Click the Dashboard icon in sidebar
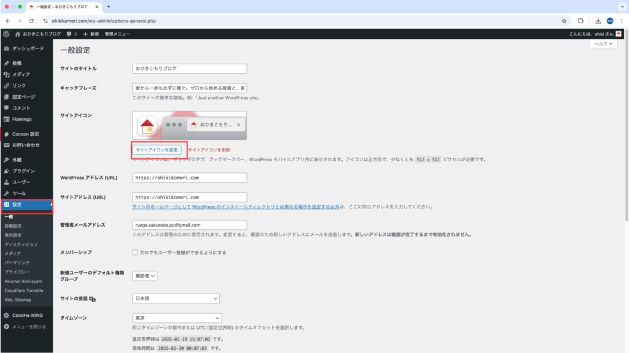 (7, 48)
